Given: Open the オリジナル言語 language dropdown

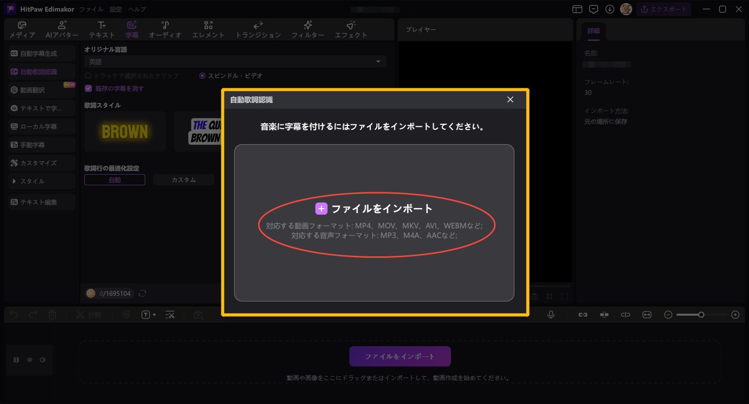Looking at the screenshot, I should [235, 61].
